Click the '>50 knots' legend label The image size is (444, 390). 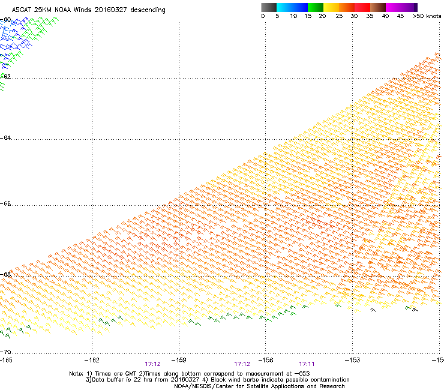pyautogui.click(x=427, y=16)
